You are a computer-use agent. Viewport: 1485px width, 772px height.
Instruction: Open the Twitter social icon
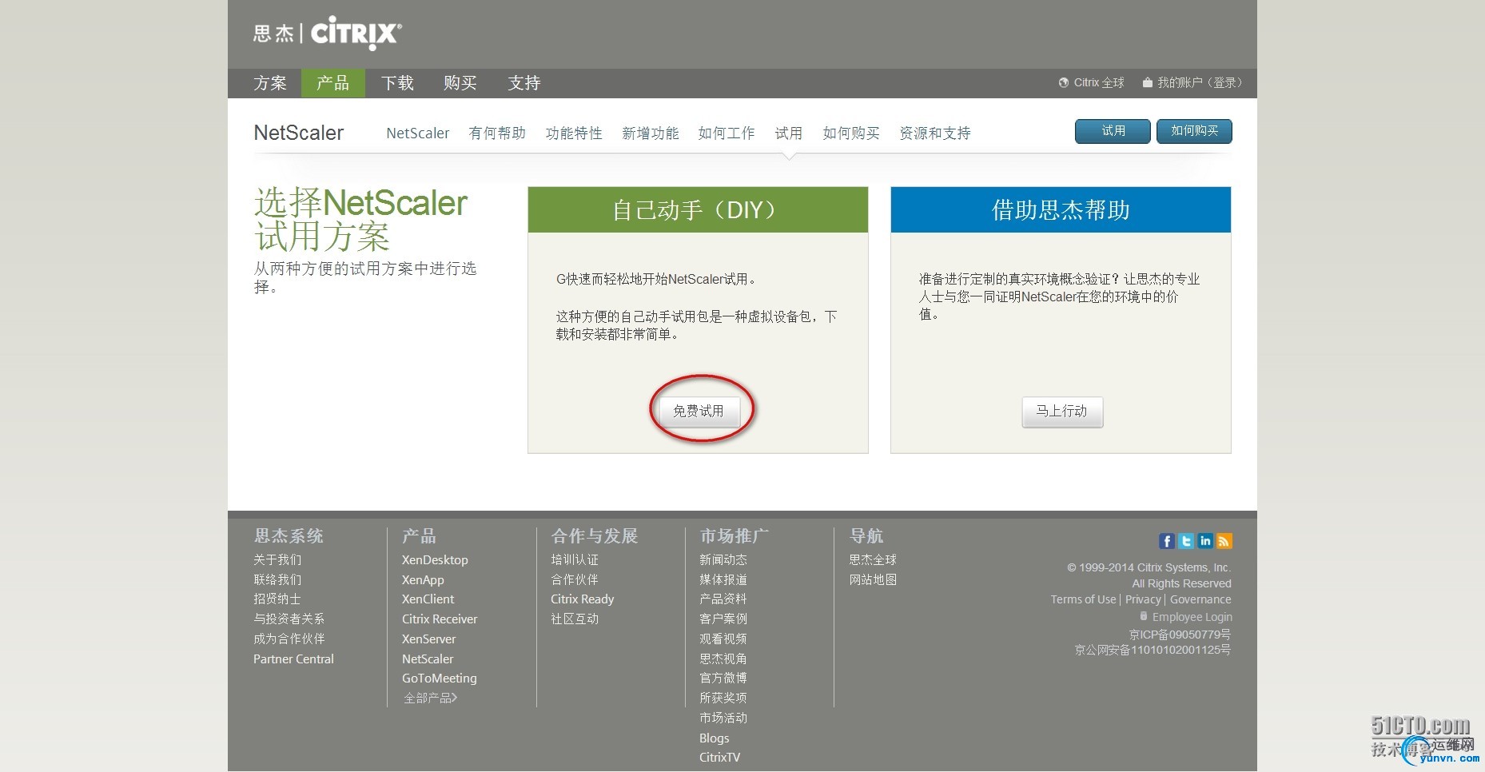point(1186,541)
